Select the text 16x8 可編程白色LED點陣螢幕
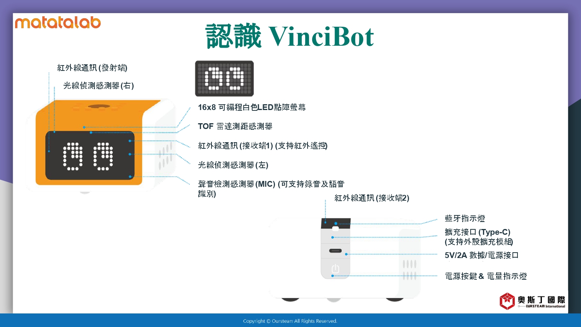This screenshot has height=327, width=581. [x=252, y=107]
